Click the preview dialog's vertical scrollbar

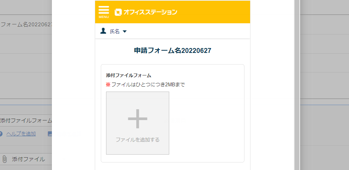(297, 85)
